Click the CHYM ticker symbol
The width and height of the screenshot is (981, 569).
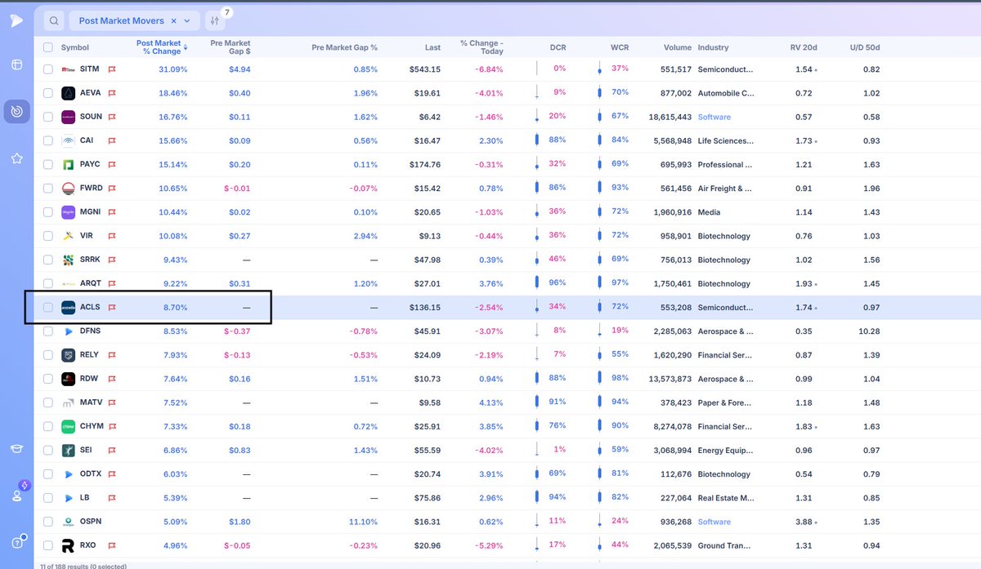click(92, 426)
